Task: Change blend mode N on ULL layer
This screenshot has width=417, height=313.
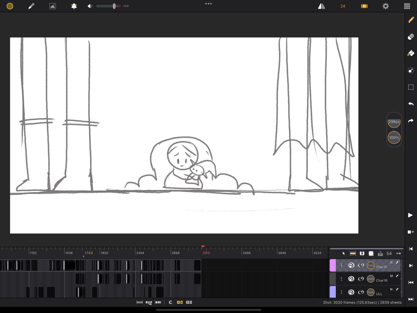Action: point(391,289)
